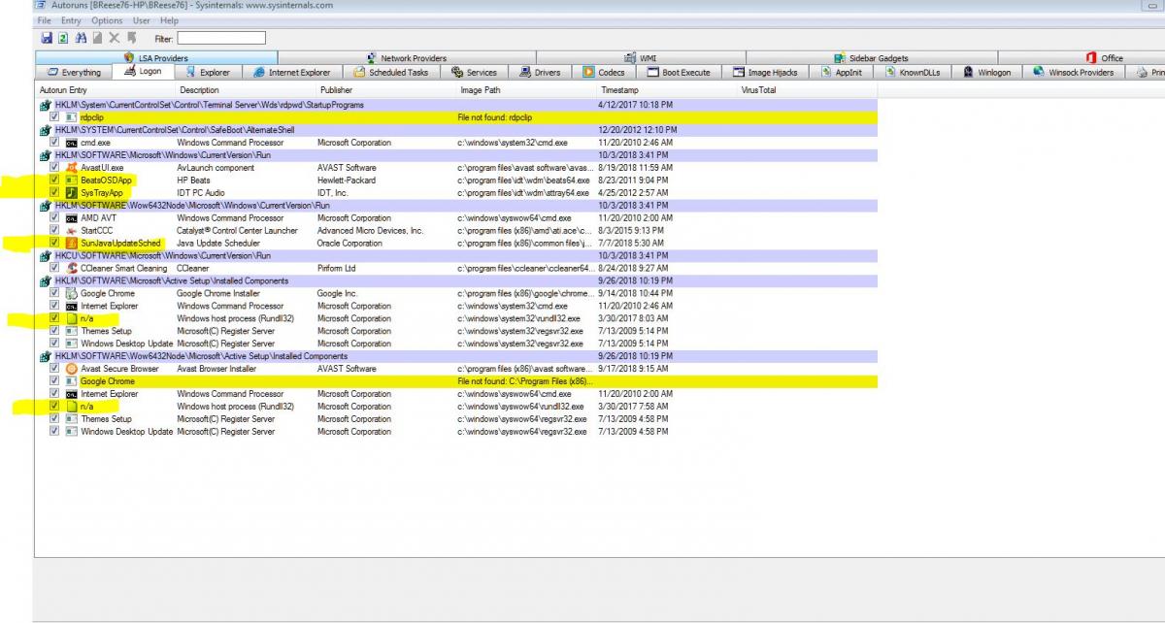Sort by the Timestamp column header

(x=668, y=90)
